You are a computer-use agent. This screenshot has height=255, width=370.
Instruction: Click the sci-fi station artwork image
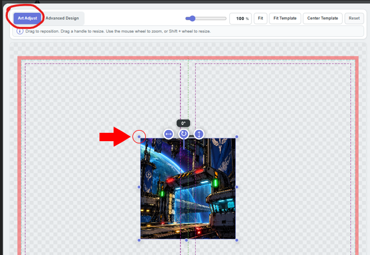pyautogui.click(x=188, y=189)
